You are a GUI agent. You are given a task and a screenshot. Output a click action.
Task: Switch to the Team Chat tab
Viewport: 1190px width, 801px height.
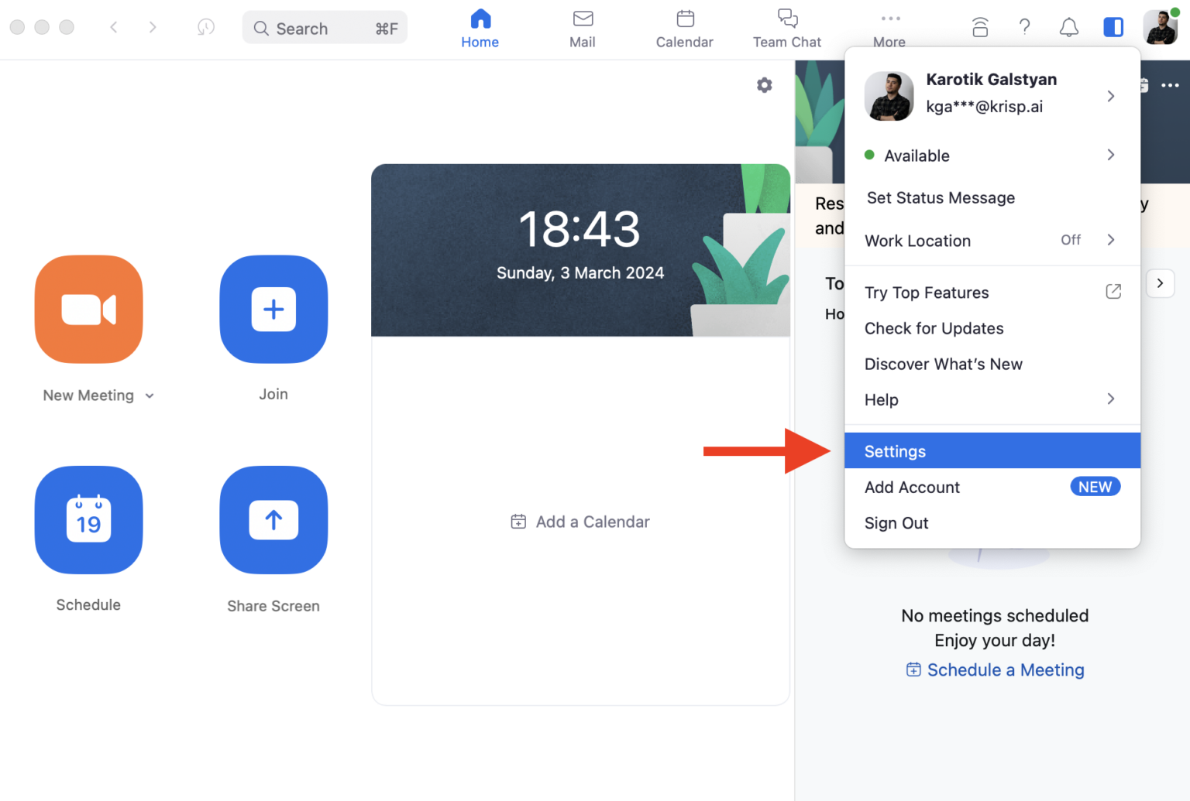(786, 29)
